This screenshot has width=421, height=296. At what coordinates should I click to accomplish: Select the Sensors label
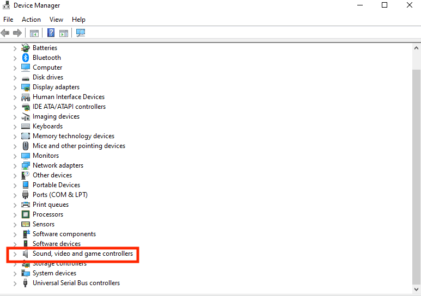44,224
